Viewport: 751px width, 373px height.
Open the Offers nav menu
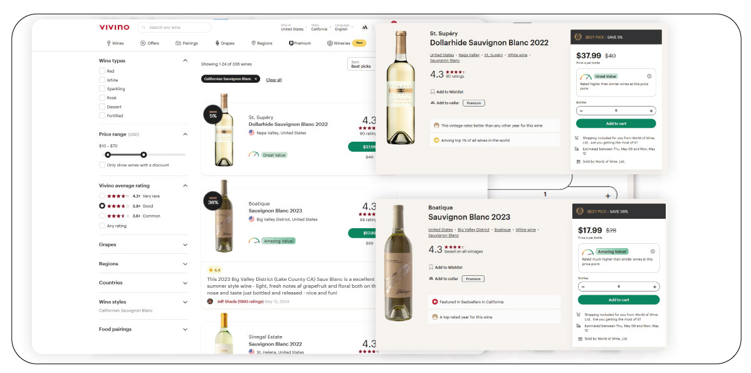pos(149,43)
